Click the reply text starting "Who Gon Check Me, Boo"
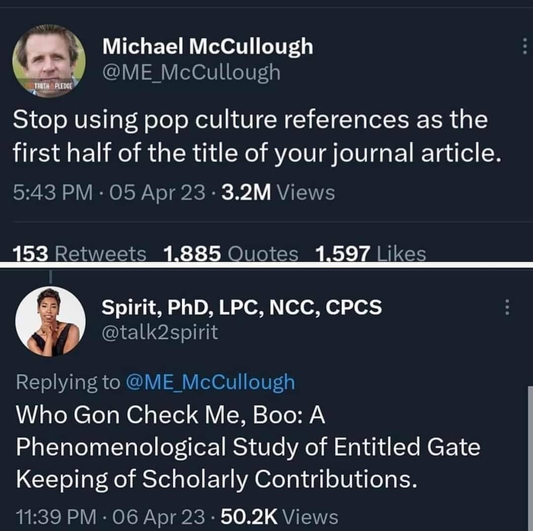The height and width of the screenshot is (531, 533). coord(248,448)
